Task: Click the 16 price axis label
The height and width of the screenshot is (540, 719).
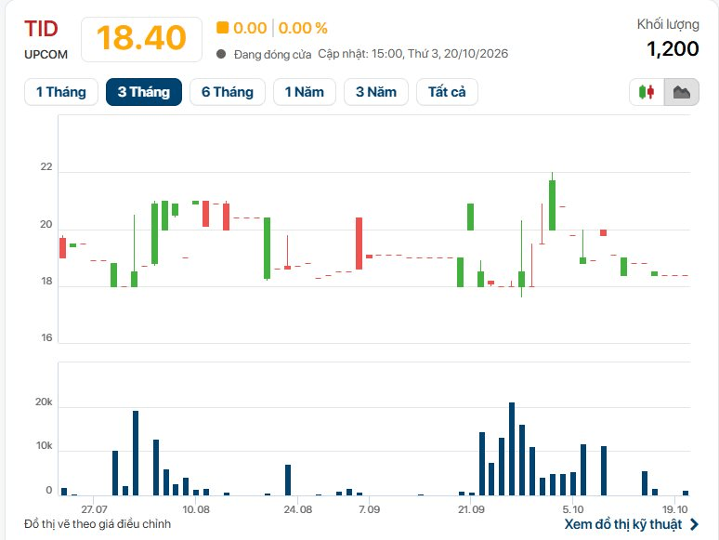Action: (46, 337)
